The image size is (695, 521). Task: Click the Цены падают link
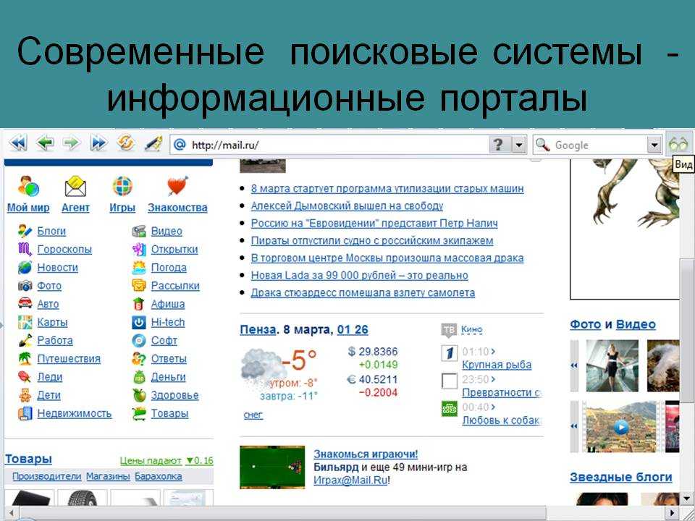[x=151, y=461]
